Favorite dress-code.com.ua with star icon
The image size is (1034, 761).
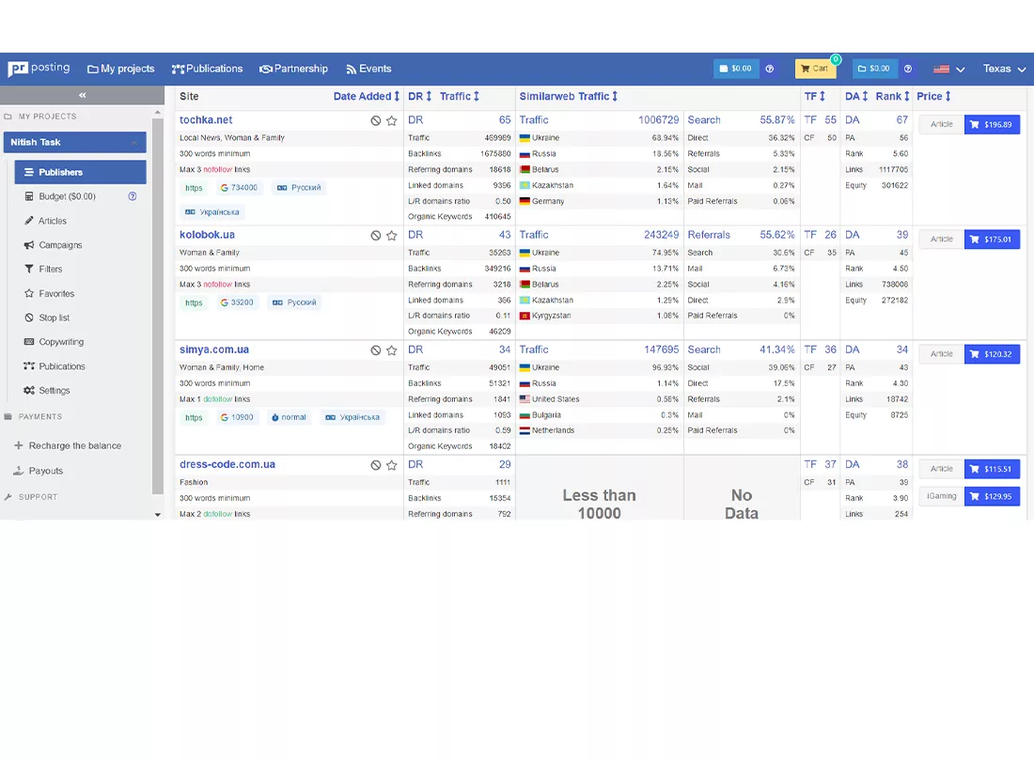392,465
